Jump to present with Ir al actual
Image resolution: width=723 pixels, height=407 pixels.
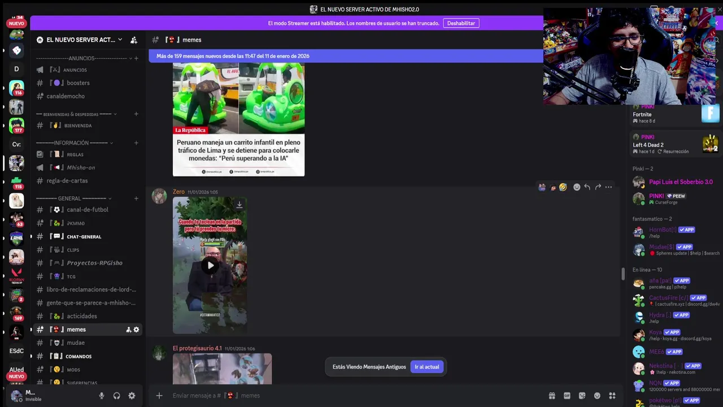pyautogui.click(x=427, y=367)
